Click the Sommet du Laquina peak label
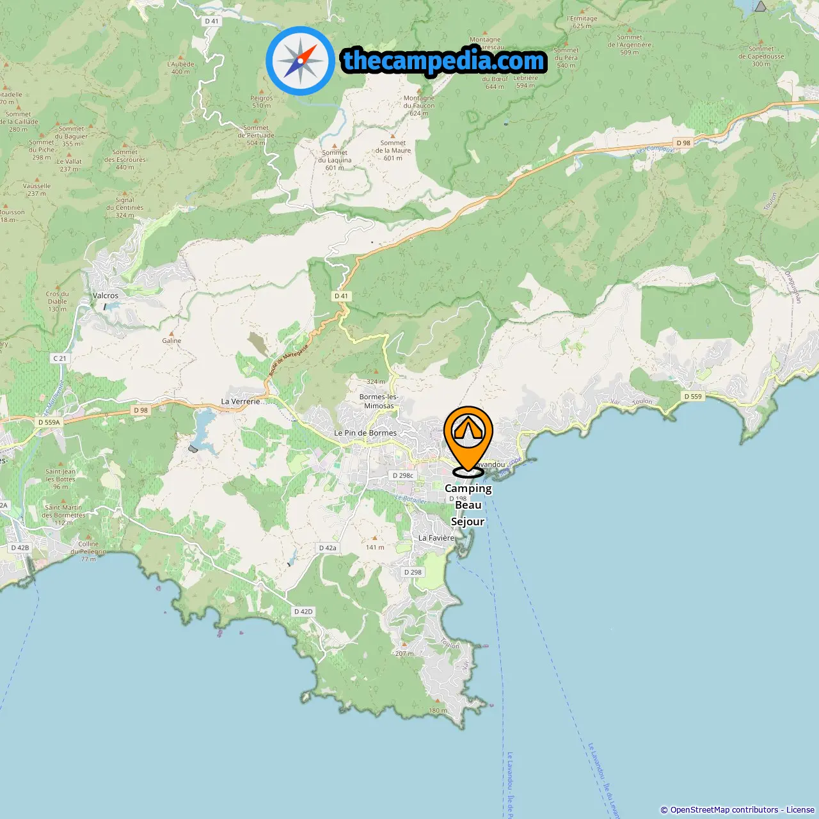Viewport: 819px width, 819px height. pyautogui.click(x=335, y=160)
